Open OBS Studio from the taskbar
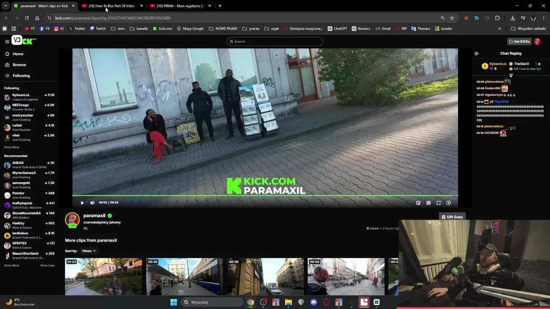The image size is (550, 309). click(263, 302)
